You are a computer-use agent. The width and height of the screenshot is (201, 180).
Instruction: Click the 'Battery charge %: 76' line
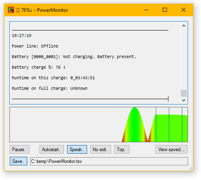[39, 67]
